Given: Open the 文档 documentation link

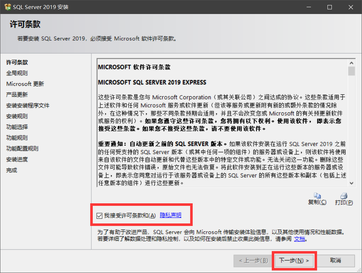Looking at the screenshot, I should pos(299,239).
